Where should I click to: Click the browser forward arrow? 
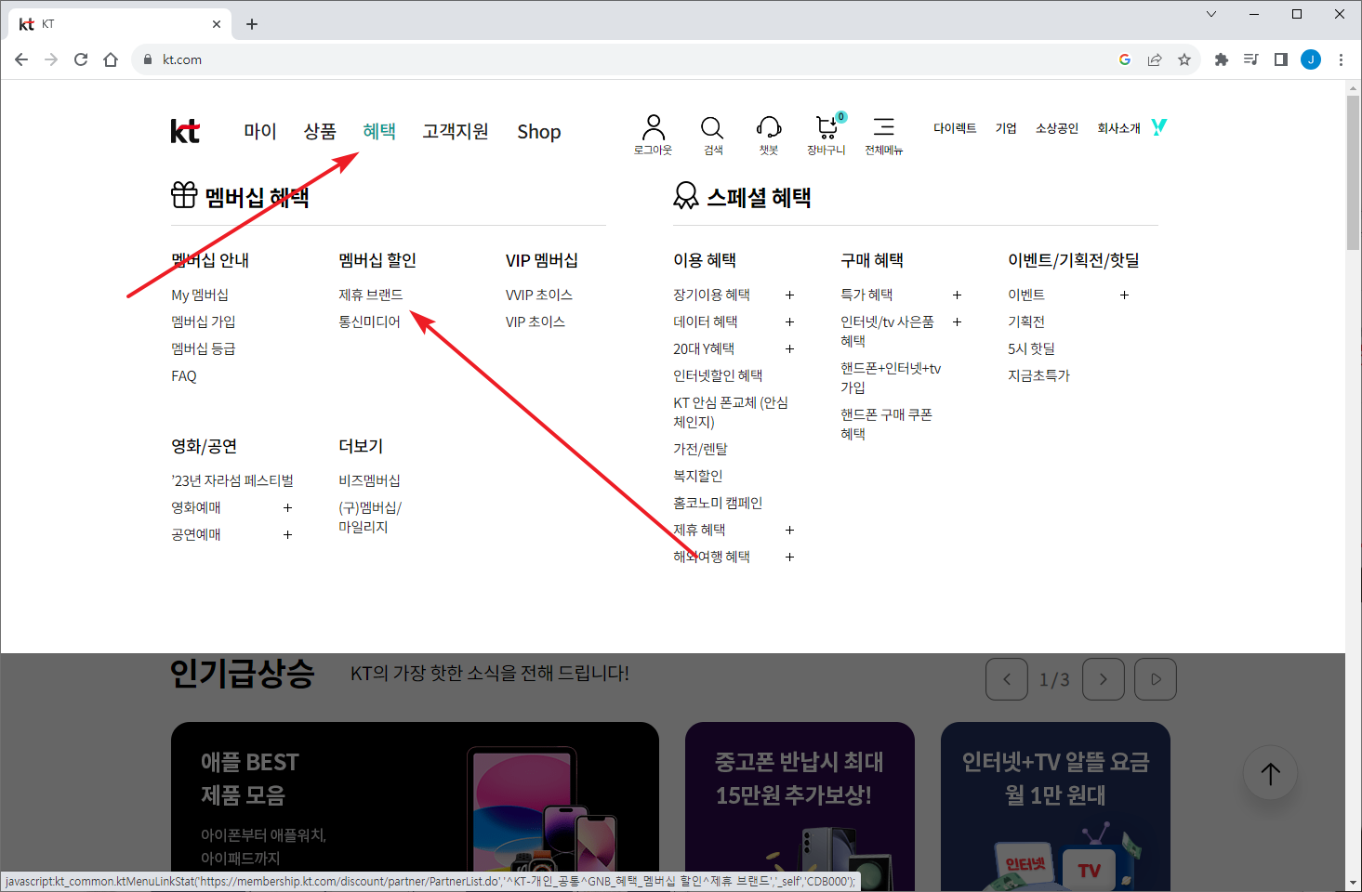pos(51,59)
